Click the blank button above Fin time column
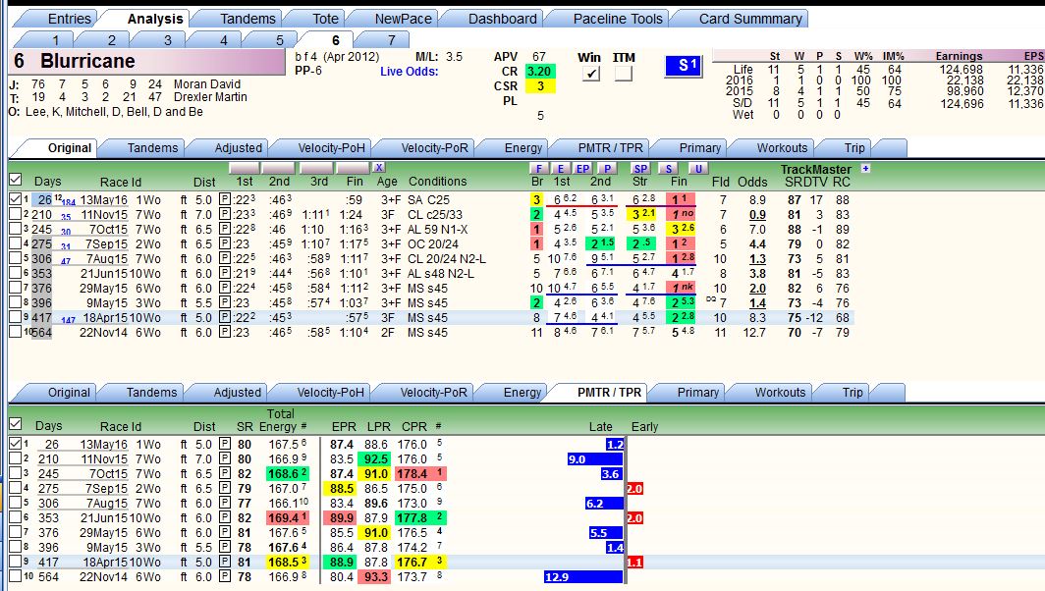 353,168
